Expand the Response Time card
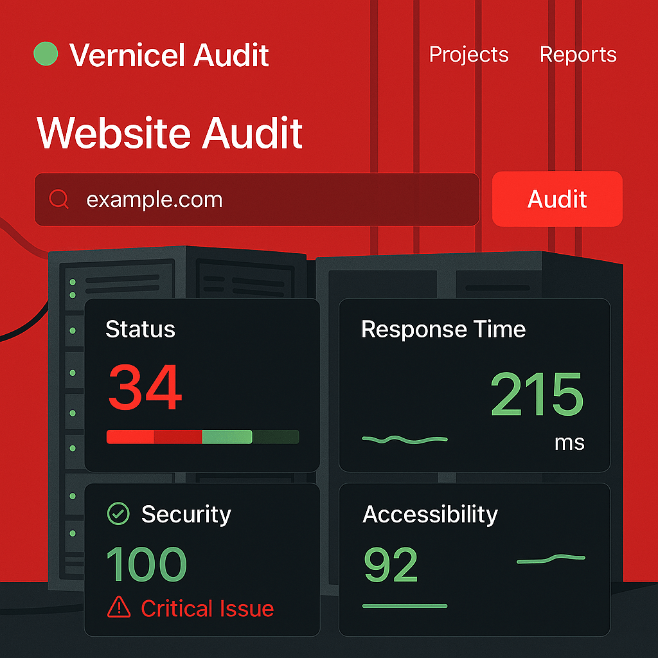This screenshot has width=658, height=658. click(x=474, y=386)
